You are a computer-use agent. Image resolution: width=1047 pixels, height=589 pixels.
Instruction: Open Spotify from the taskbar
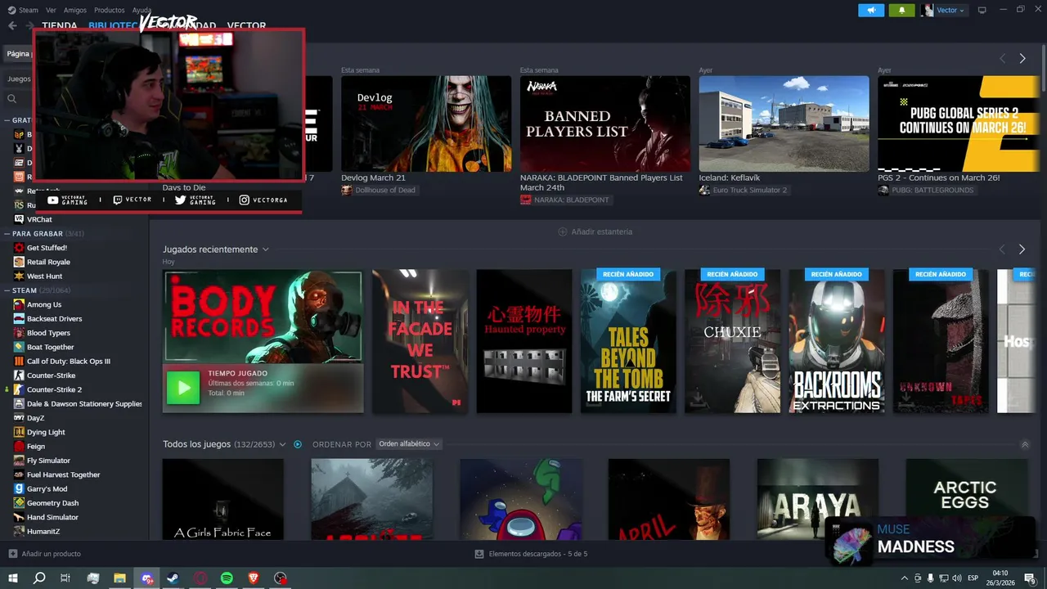[227, 578]
